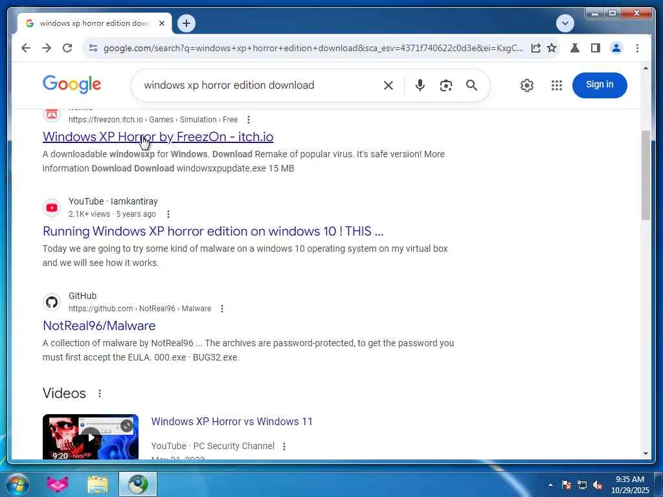Screen dimensions: 663x497
Task: Click the freezon.itch.io breadcrumb URL
Action: (153, 120)
